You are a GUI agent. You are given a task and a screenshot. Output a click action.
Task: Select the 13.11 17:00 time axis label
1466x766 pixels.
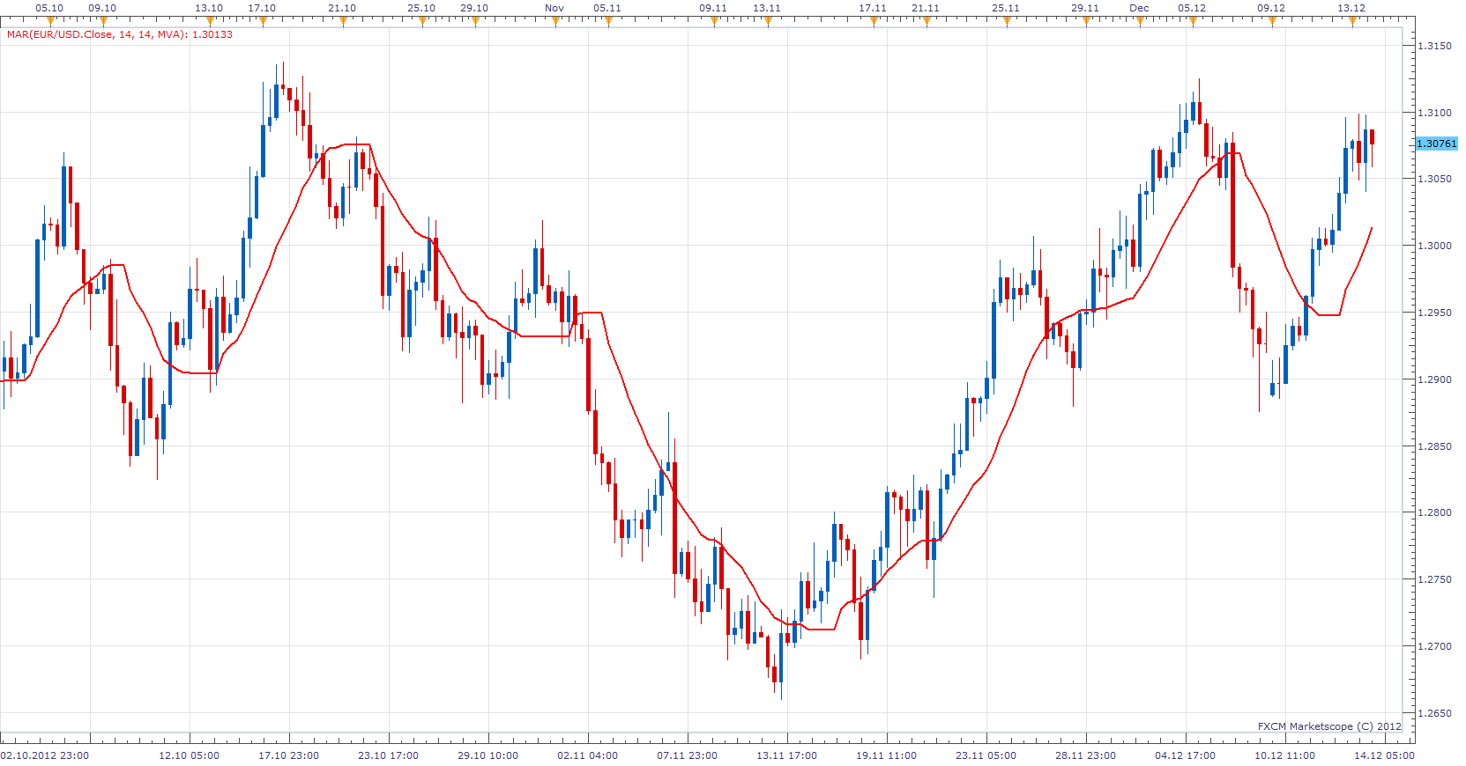pyautogui.click(x=787, y=755)
